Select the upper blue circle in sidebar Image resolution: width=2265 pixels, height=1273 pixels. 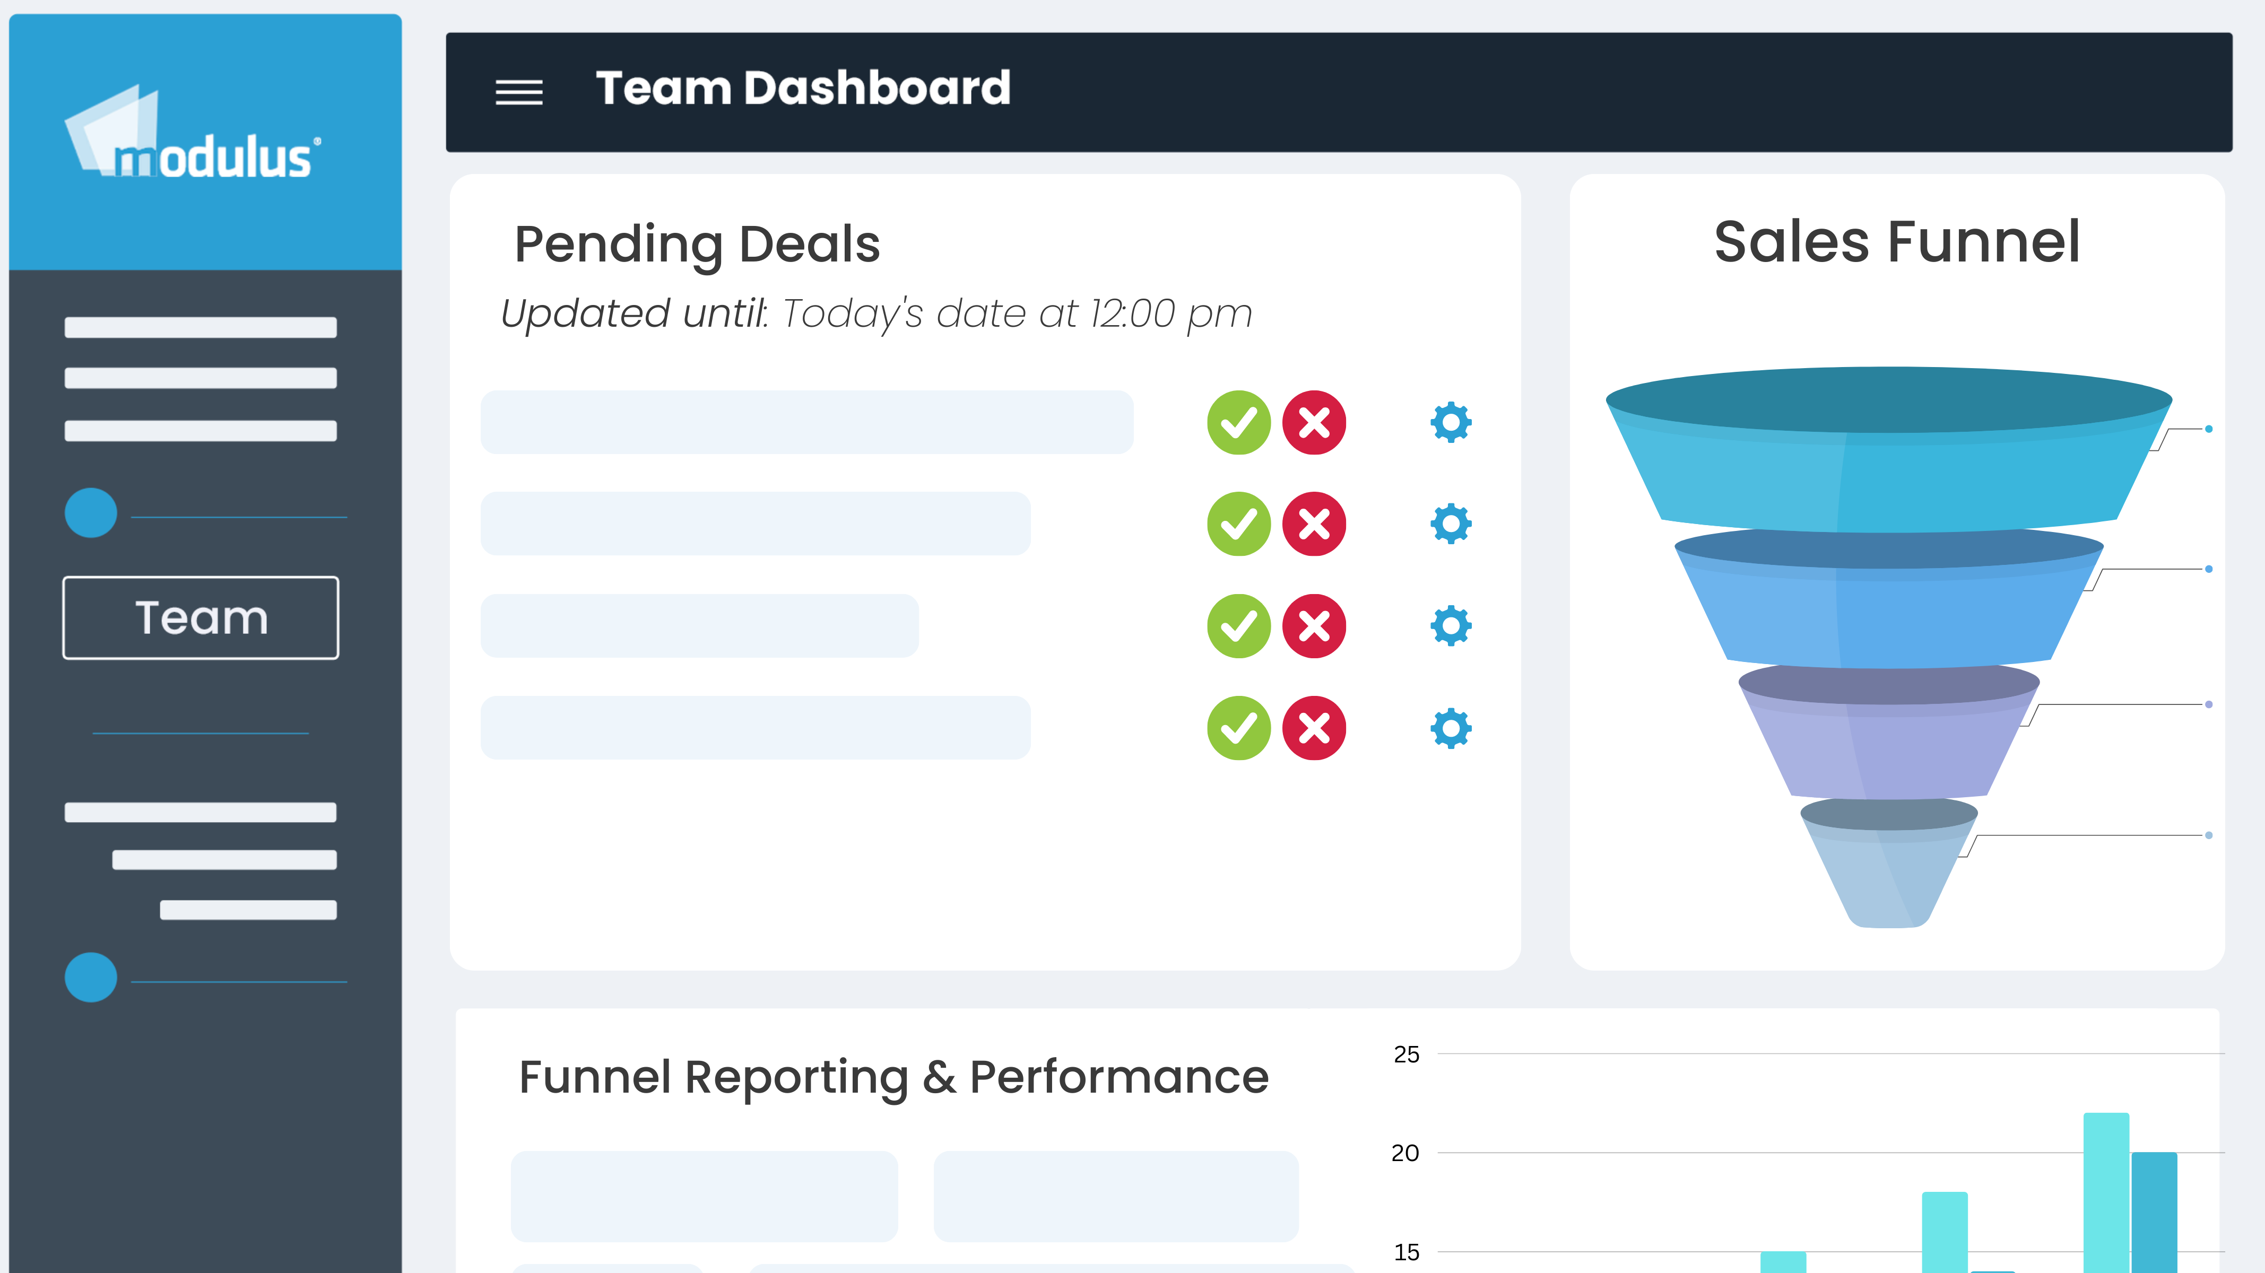tap(91, 512)
